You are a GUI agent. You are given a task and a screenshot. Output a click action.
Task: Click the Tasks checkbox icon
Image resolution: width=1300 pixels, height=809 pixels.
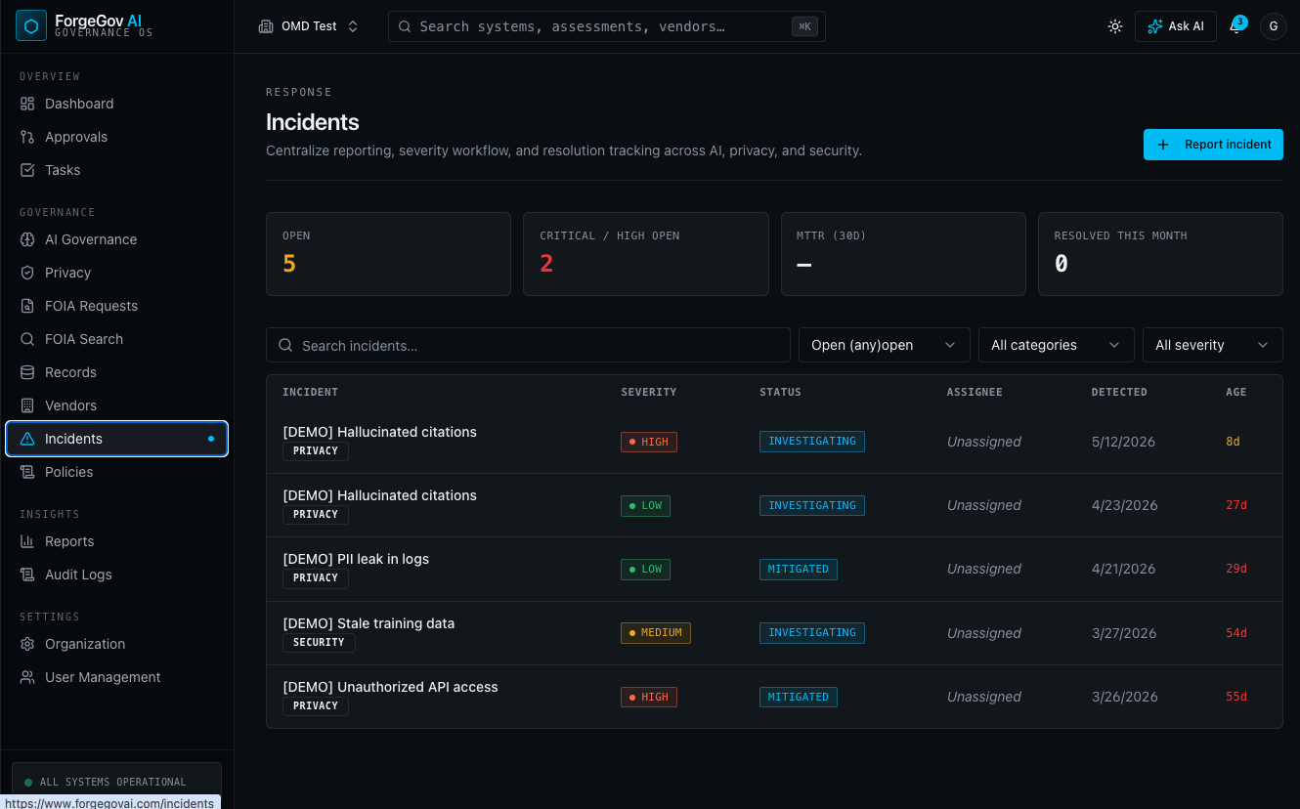coord(27,170)
